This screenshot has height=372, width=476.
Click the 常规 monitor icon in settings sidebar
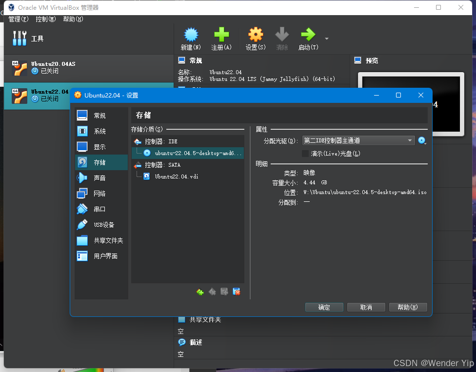click(82, 115)
